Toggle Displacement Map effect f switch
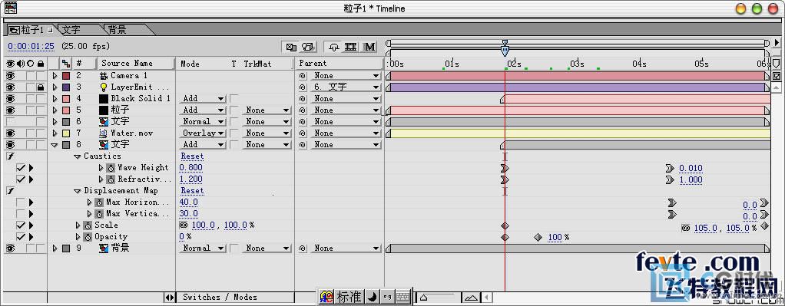785x306 pixels. 9,191
